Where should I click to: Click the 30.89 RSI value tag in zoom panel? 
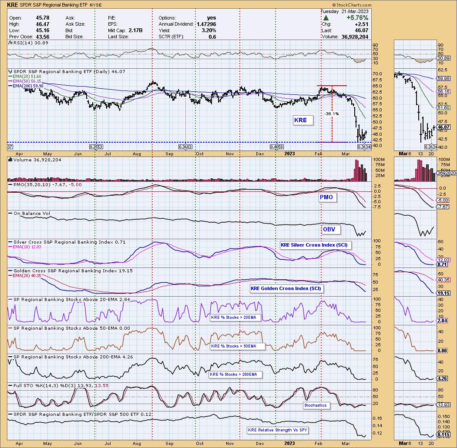pyautogui.click(x=444, y=58)
